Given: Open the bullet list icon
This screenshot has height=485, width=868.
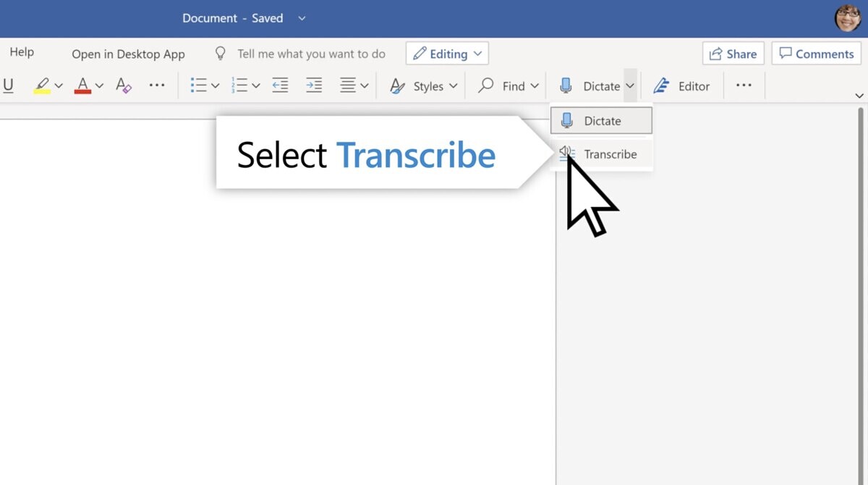Looking at the screenshot, I should tap(198, 86).
